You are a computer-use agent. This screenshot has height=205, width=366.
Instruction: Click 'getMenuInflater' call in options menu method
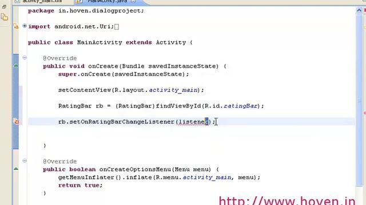86,177
